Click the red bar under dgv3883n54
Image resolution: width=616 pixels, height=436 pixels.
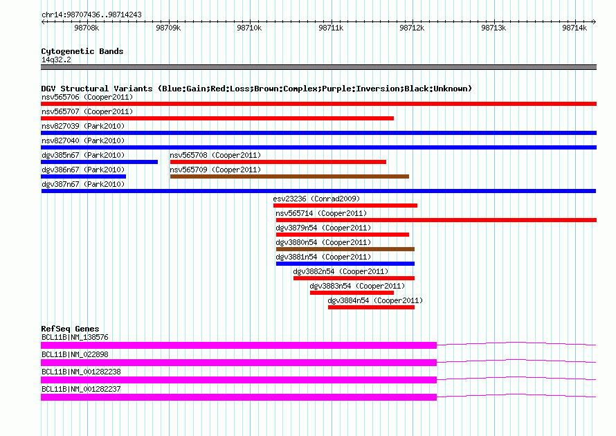click(x=352, y=293)
